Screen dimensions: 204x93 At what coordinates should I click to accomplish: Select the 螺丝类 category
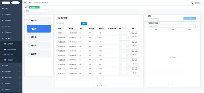click(39, 37)
